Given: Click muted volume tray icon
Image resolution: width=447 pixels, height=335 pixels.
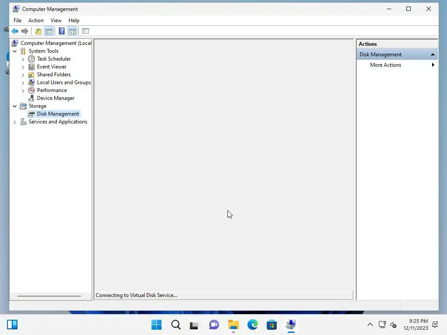Looking at the screenshot, I should [x=393, y=325].
